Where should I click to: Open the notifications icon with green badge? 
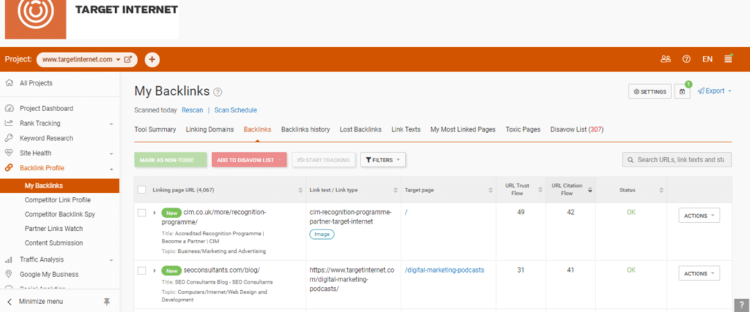[682, 91]
